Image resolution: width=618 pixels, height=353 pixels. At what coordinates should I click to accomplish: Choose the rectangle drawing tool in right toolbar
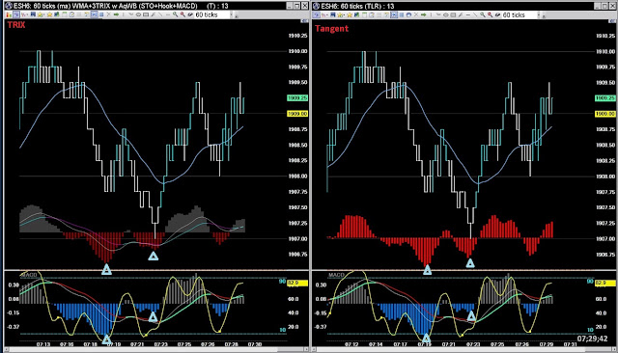coord(453,14)
